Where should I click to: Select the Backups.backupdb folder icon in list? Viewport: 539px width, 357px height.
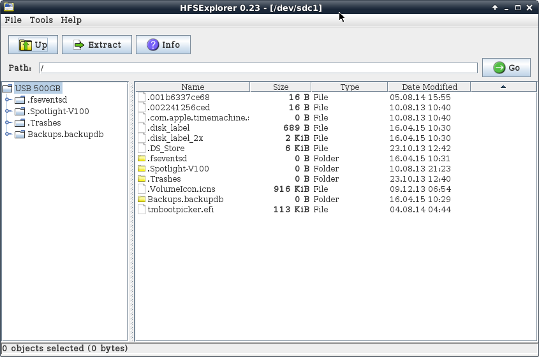(x=142, y=199)
